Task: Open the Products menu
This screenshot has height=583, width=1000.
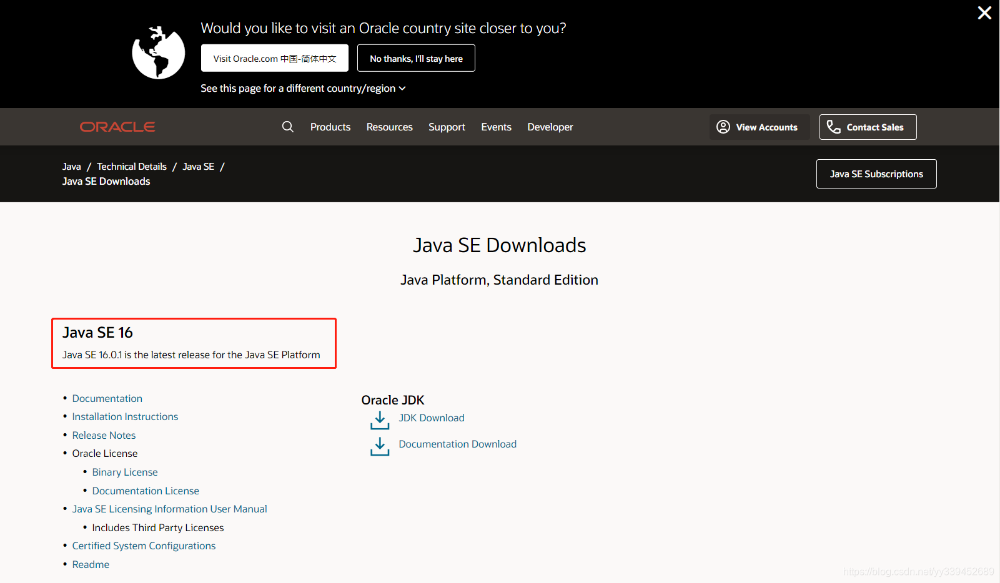Action: click(330, 127)
